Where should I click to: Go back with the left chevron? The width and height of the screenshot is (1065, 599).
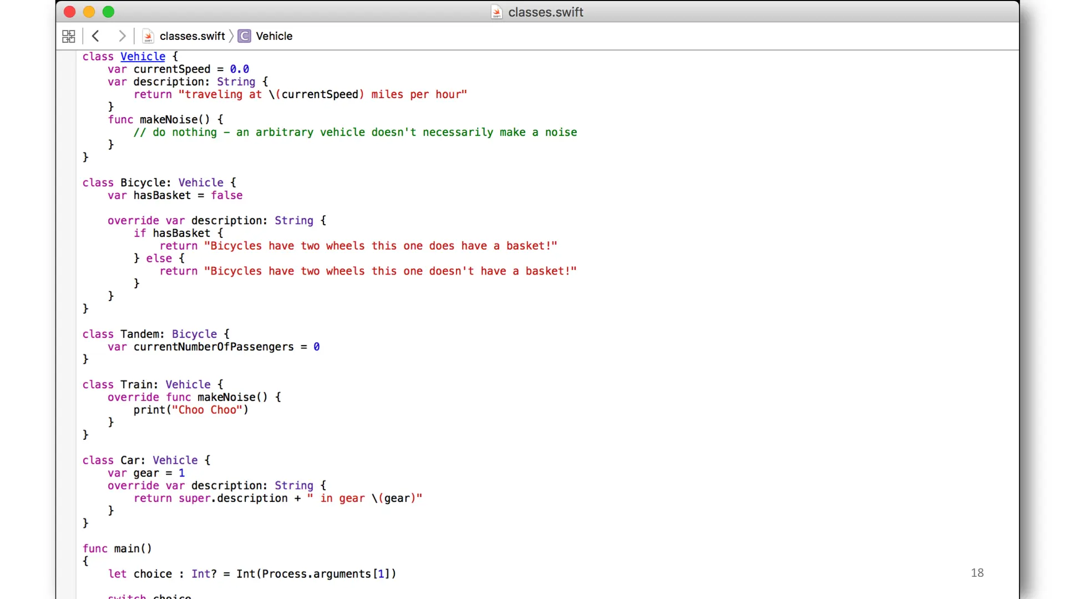click(x=95, y=36)
